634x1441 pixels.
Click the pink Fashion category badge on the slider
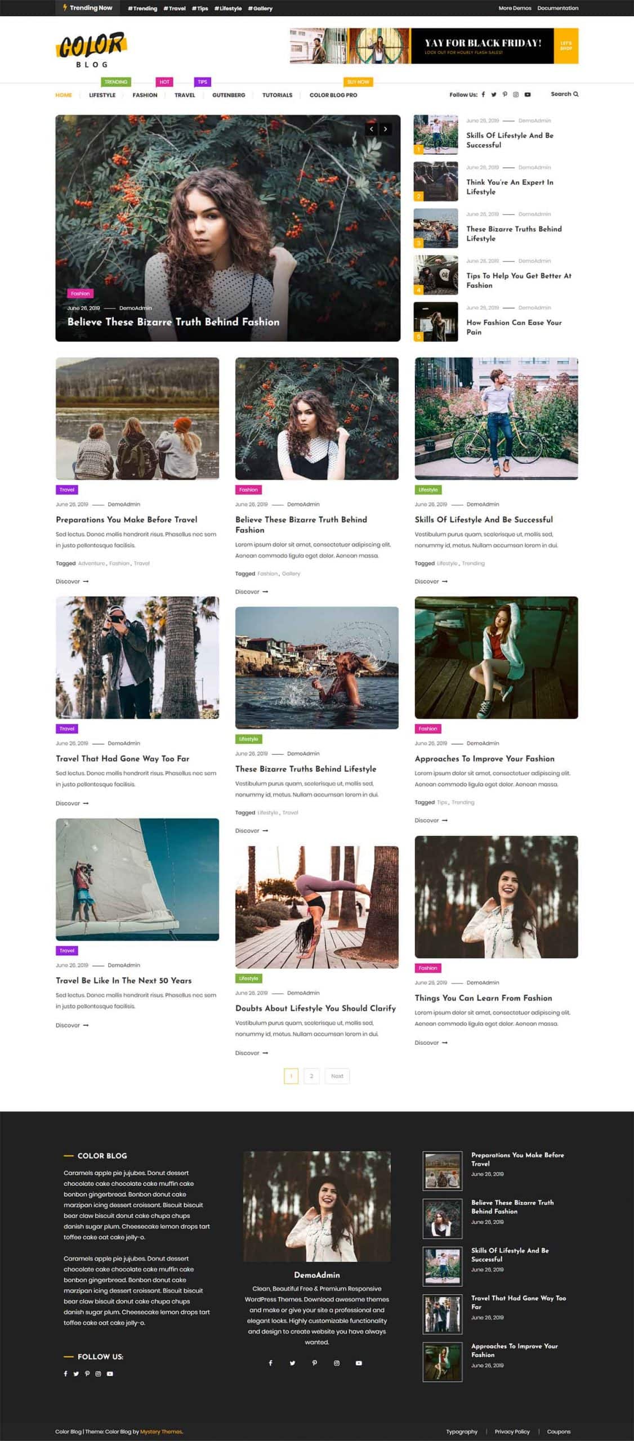pos(80,293)
